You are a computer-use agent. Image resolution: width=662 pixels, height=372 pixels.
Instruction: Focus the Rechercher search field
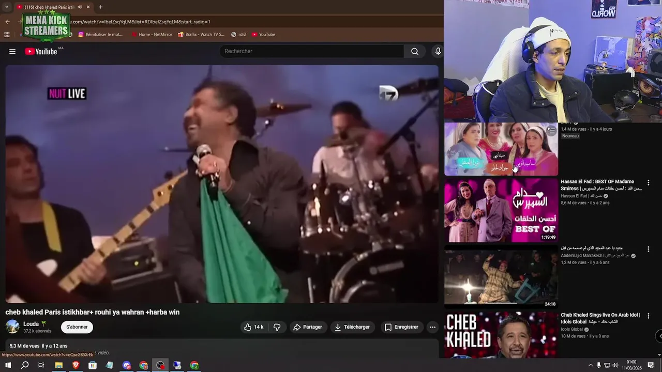click(x=312, y=51)
